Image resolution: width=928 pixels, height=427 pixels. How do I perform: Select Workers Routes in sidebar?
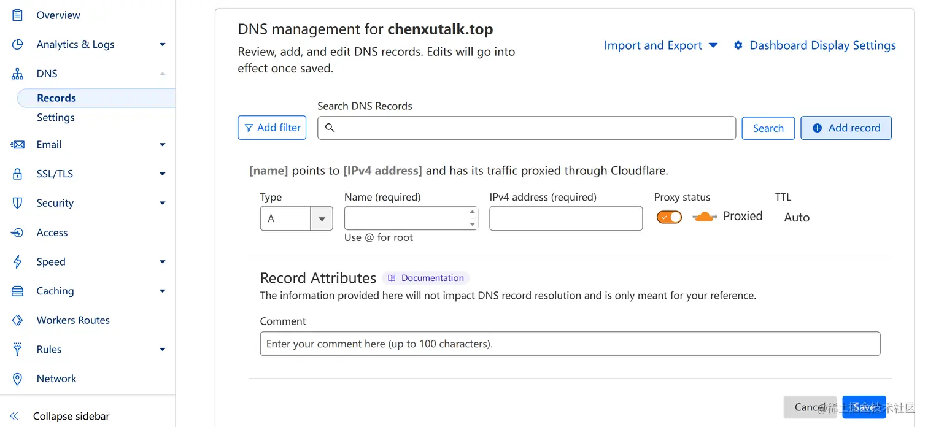tap(73, 320)
